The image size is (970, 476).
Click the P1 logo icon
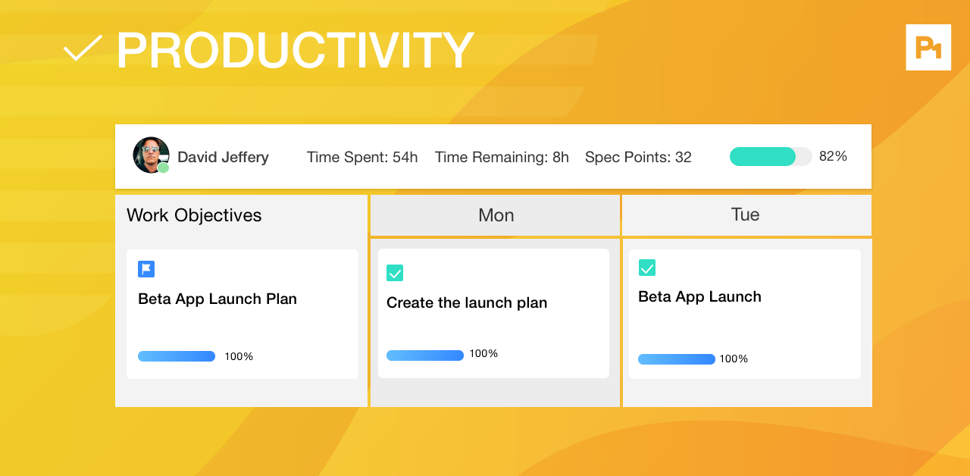pos(928,48)
